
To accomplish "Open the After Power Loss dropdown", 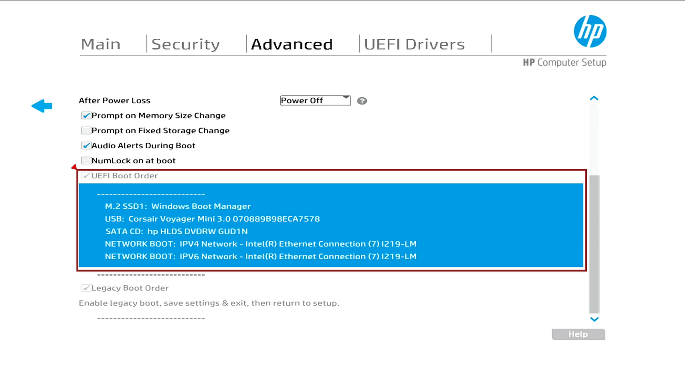I will point(315,100).
